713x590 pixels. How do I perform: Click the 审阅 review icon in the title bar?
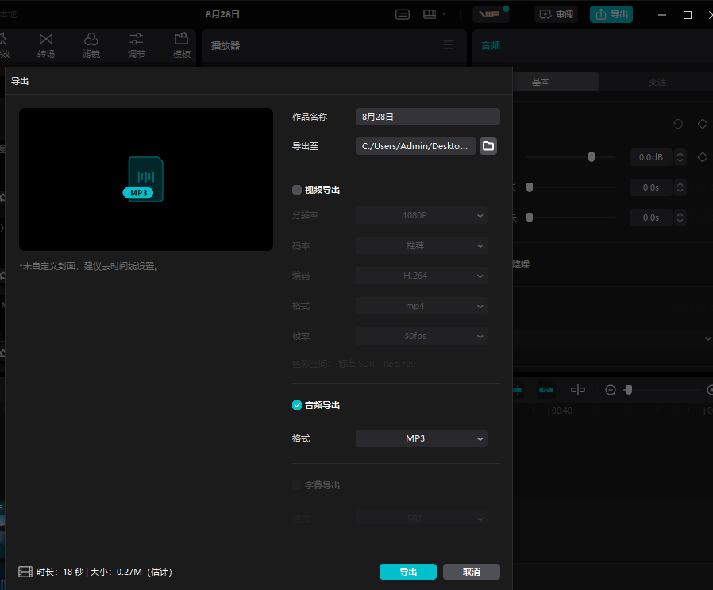[556, 14]
